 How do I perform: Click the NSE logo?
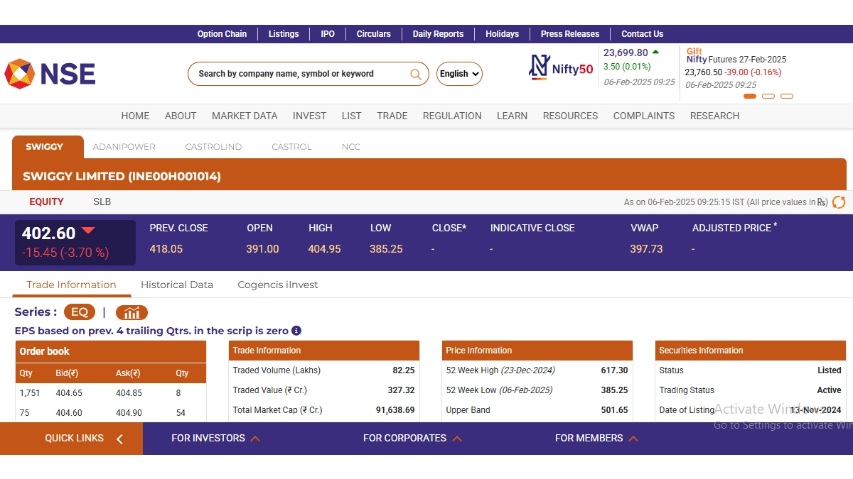pyautogui.click(x=50, y=74)
